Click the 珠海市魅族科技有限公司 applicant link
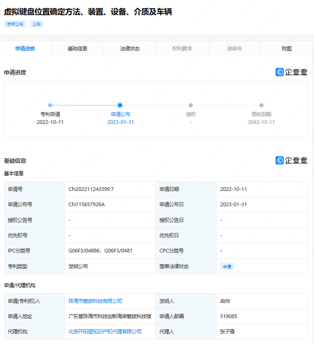The image size is (314, 344). [95, 301]
